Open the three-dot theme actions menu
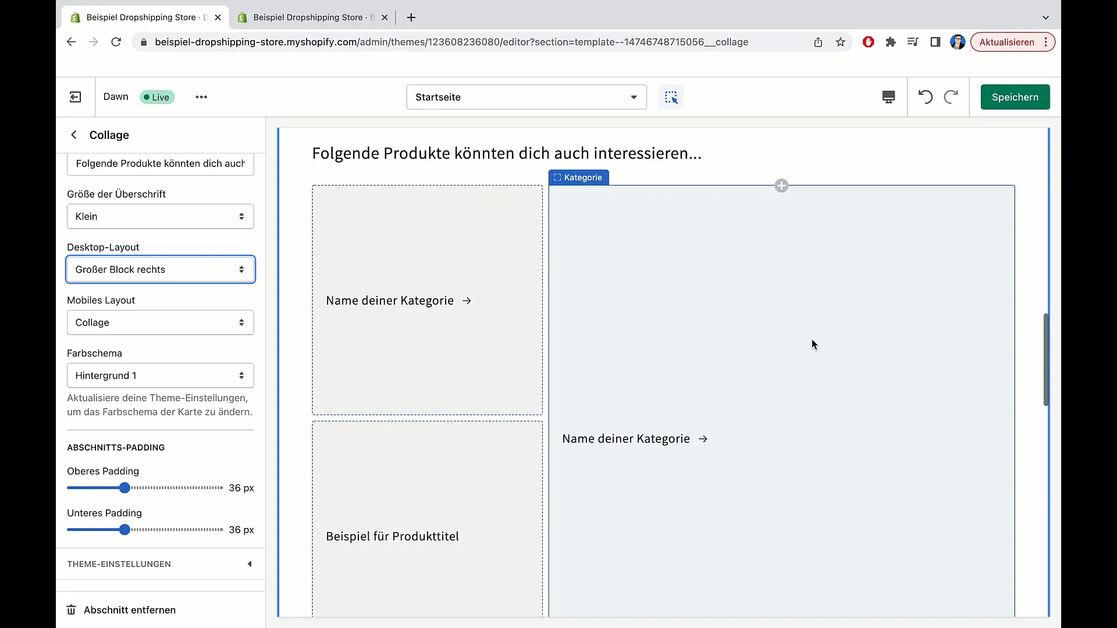 pyautogui.click(x=201, y=97)
